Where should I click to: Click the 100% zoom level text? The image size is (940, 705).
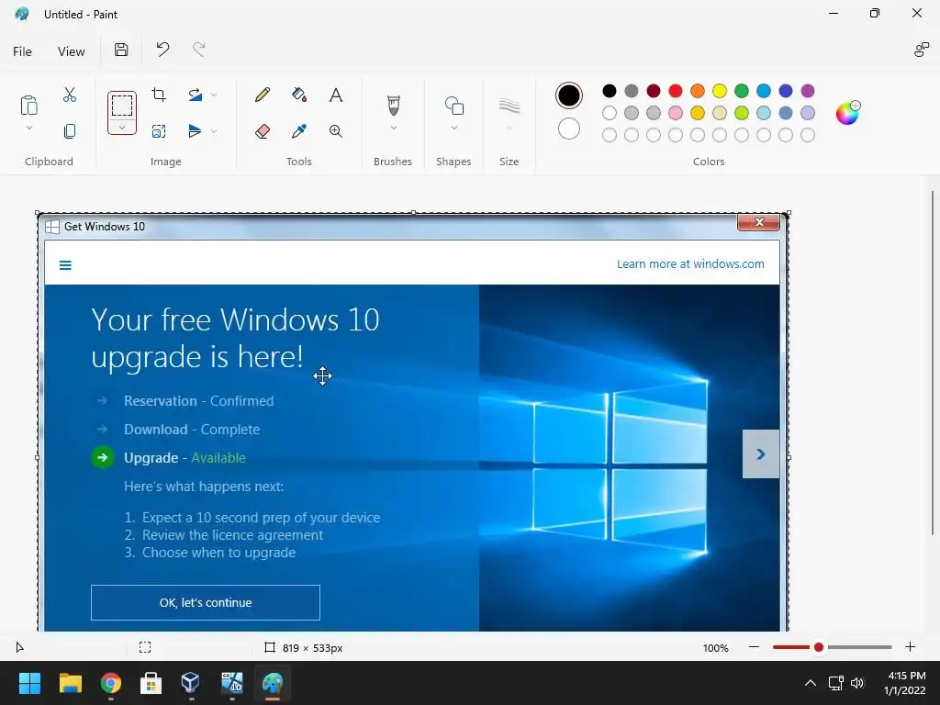[x=716, y=648]
